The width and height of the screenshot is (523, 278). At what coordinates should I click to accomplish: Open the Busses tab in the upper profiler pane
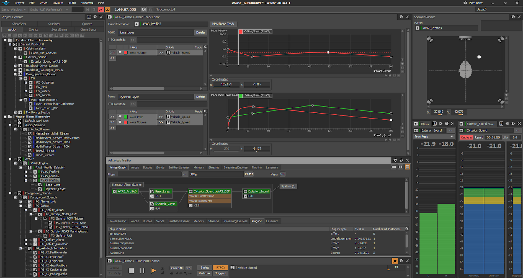(147, 168)
